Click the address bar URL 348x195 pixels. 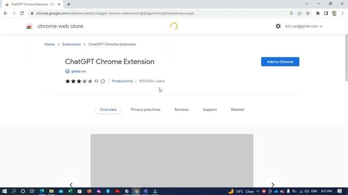[x=115, y=13]
